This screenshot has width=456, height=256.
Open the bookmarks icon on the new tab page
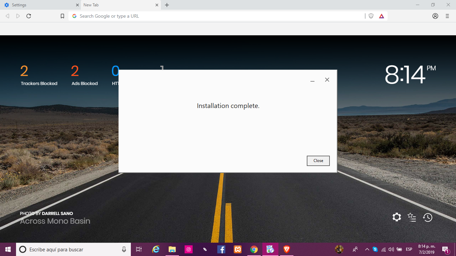click(x=412, y=217)
